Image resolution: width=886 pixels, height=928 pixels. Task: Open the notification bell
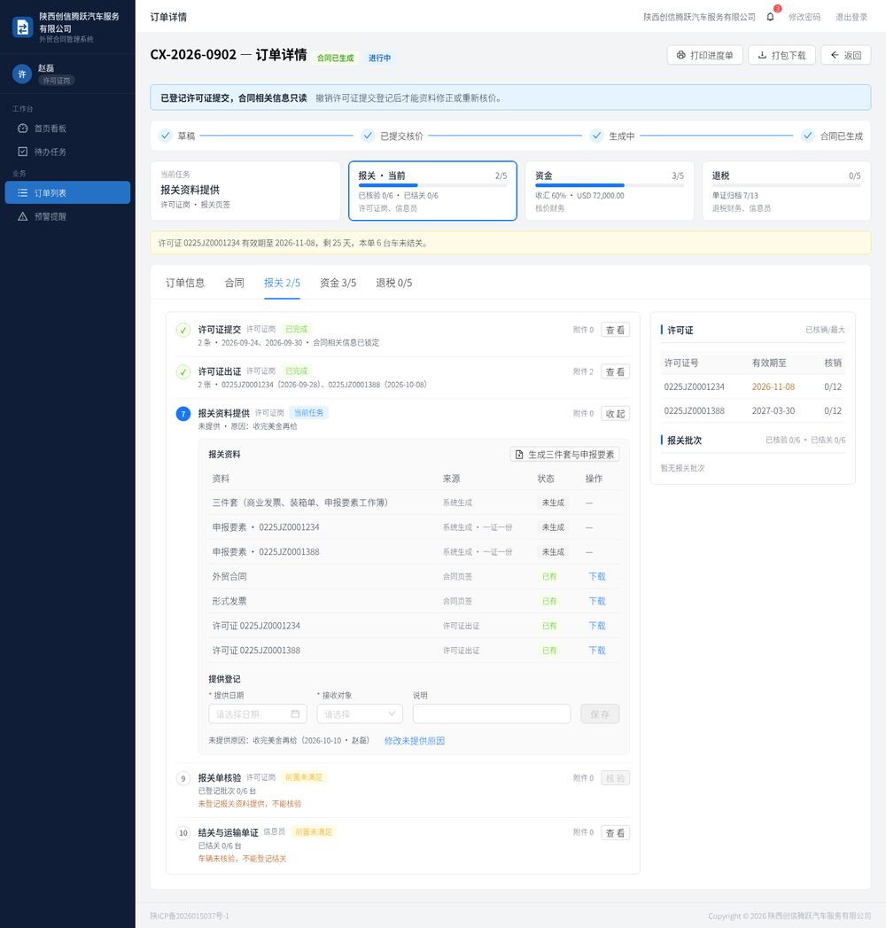click(770, 17)
